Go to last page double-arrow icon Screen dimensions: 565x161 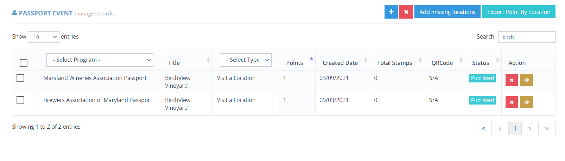click(x=547, y=128)
